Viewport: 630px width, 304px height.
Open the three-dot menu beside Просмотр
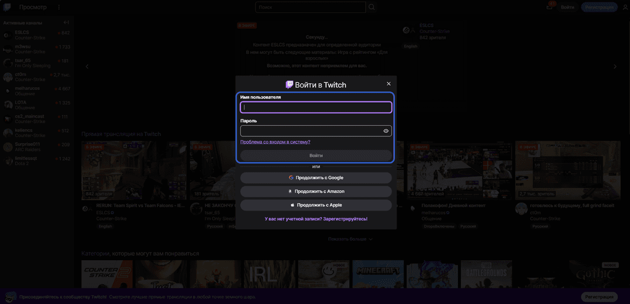pyautogui.click(x=59, y=7)
